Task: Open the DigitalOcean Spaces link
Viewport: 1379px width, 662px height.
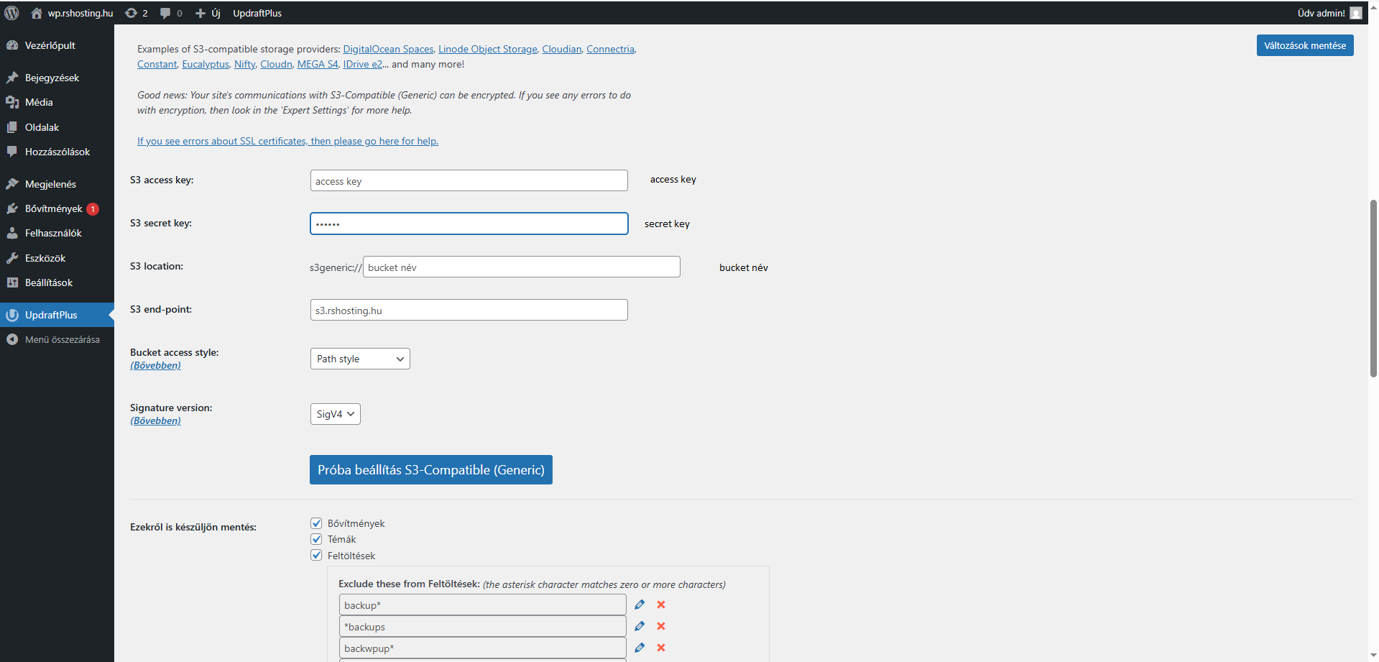Action: pos(388,49)
